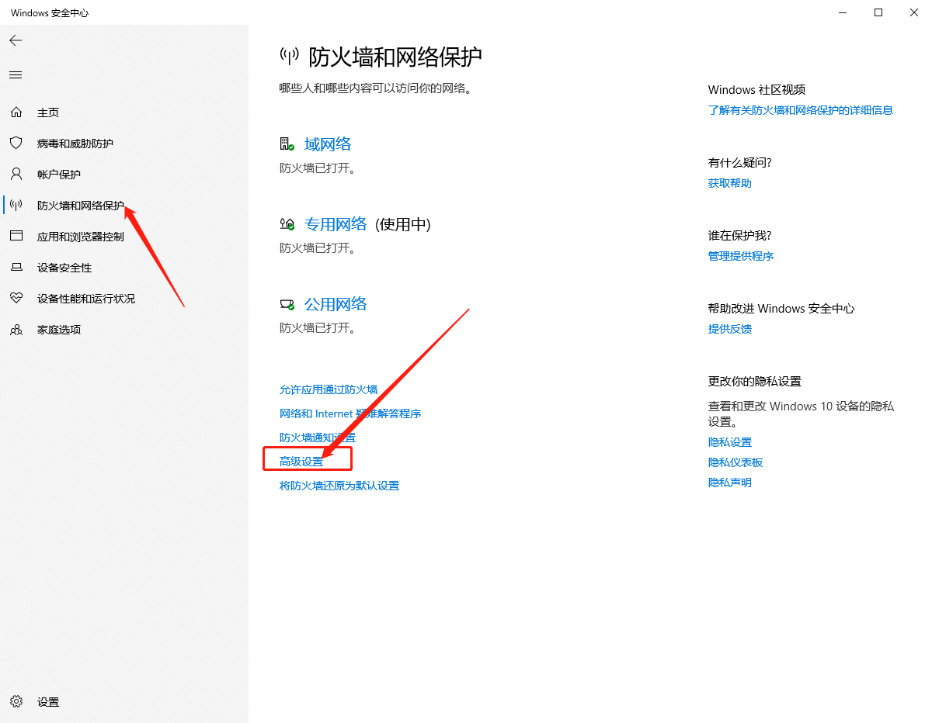Image resolution: width=932 pixels, height=723 pixels.
Task: Open 了解有关防火墙和网络保护的详细信息 link
Action: click(801, 110)
